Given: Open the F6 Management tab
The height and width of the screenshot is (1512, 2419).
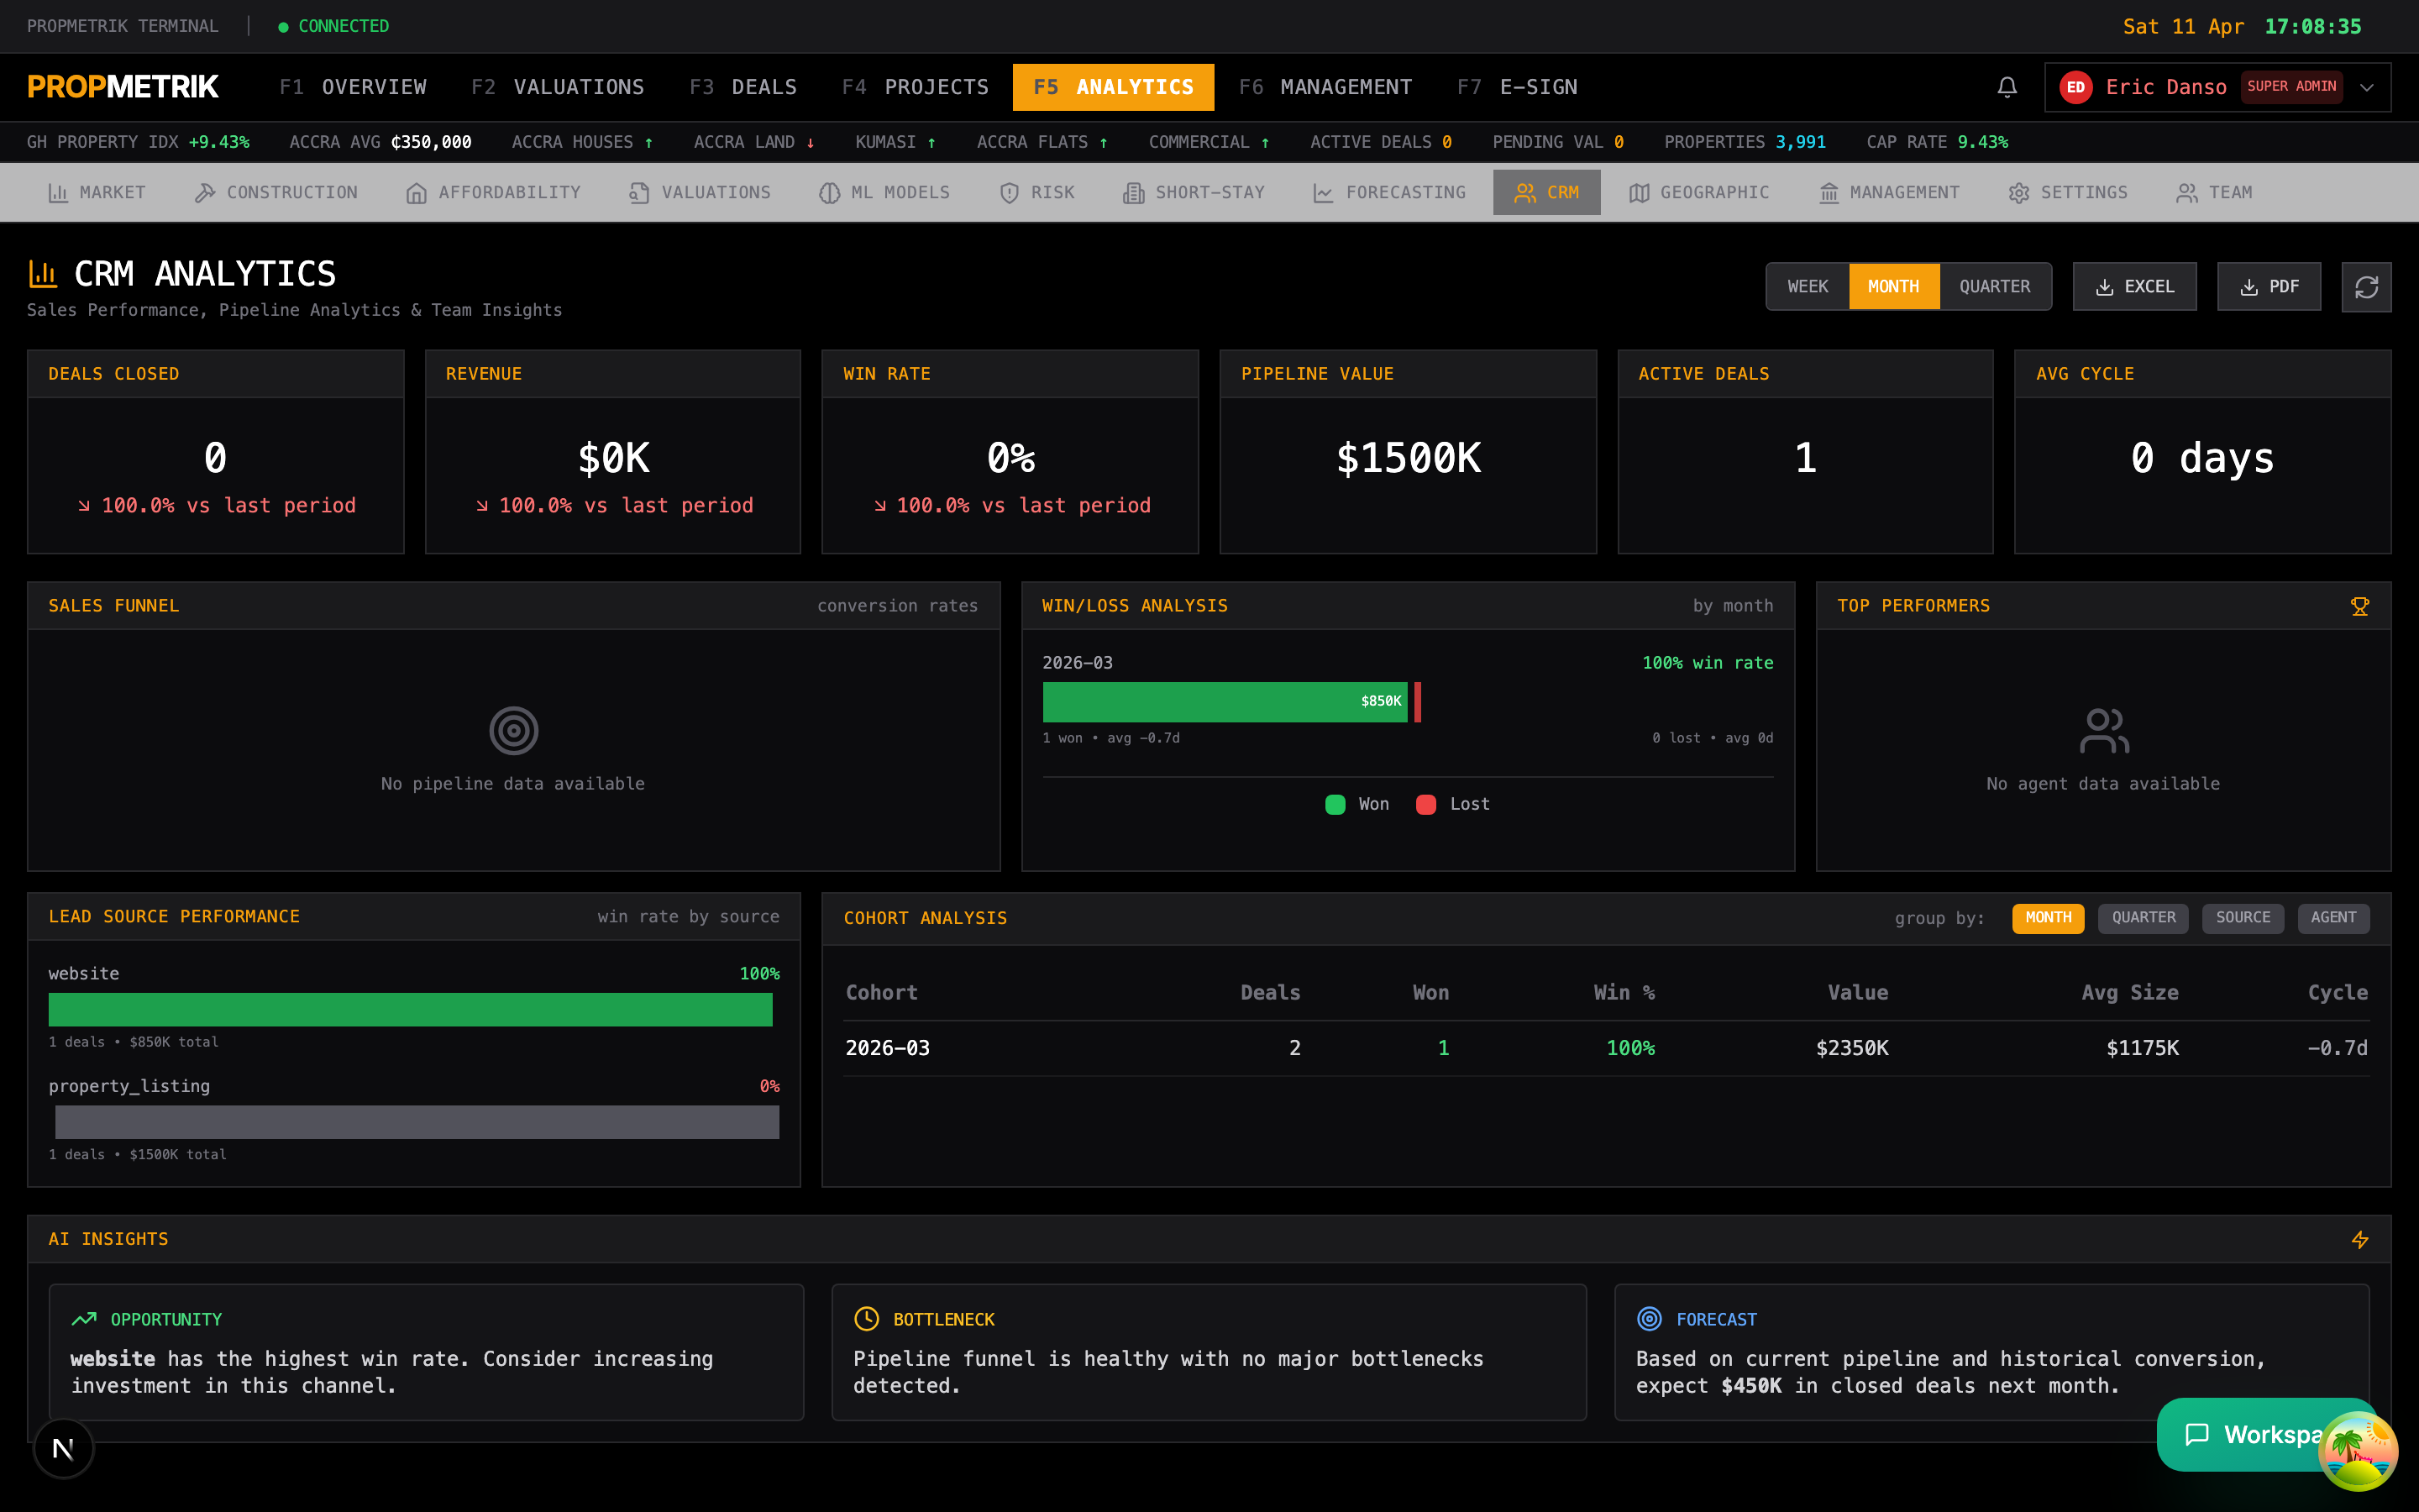Looking at the screenshot, I should (x=1325, y=87).
